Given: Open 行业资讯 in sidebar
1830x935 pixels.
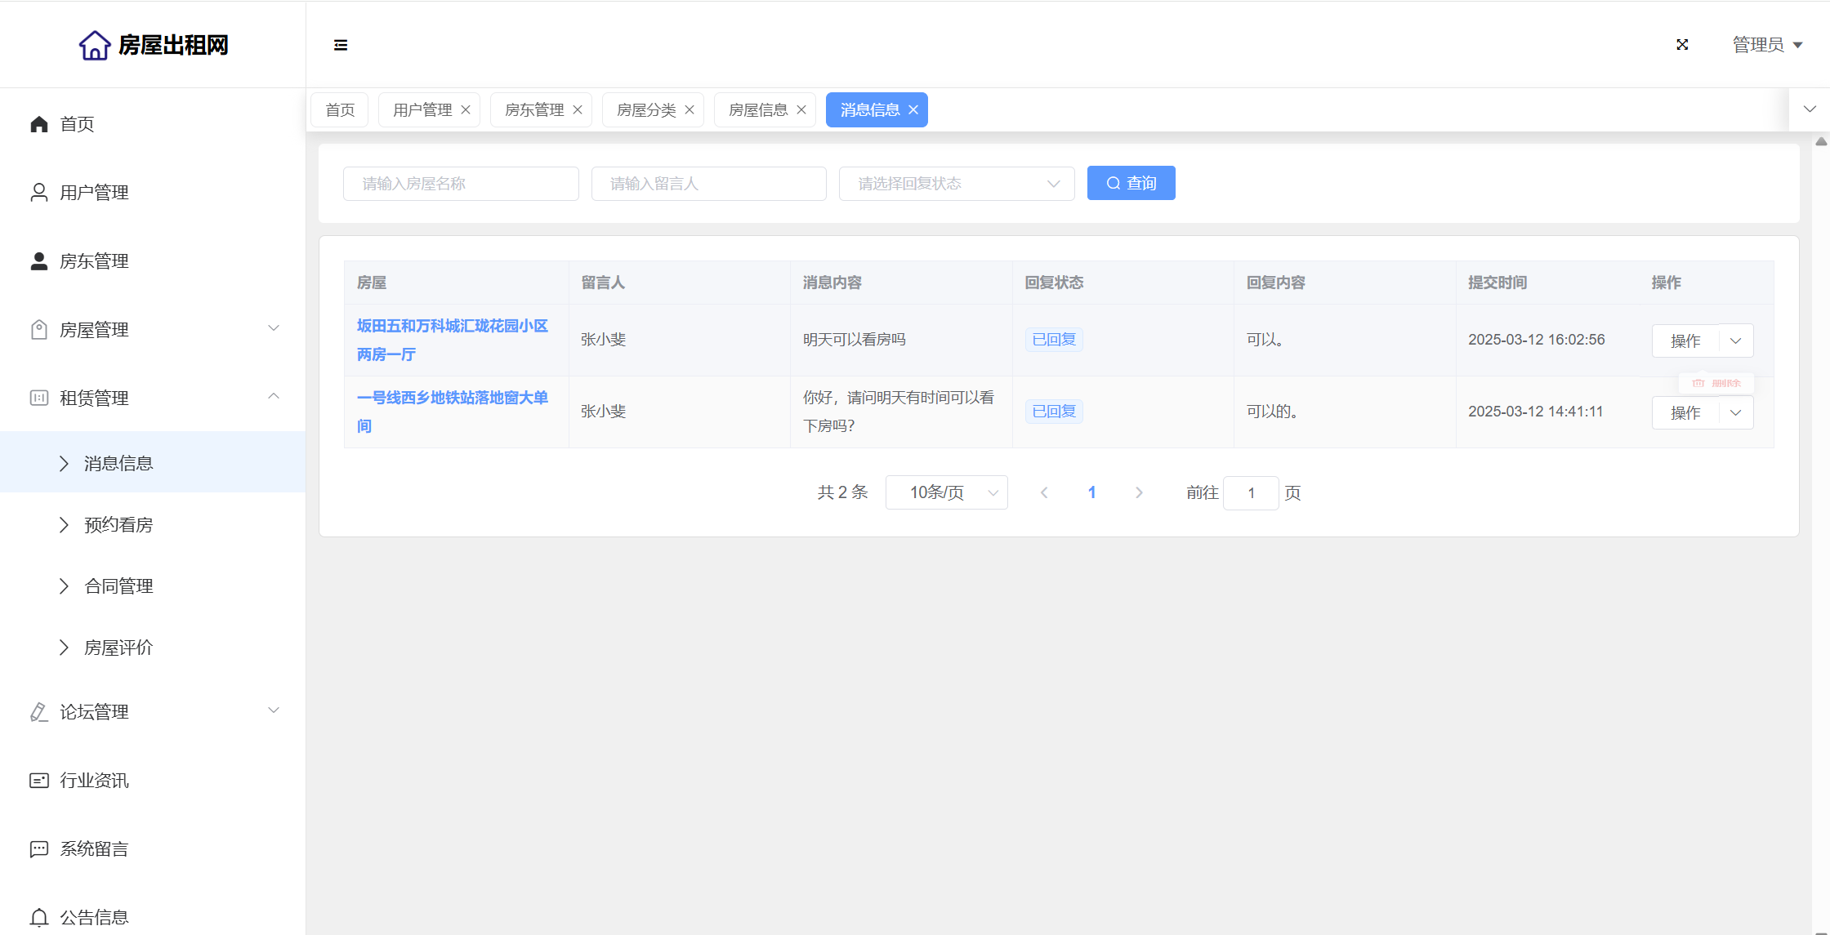Looking at the screenshot, I should (x=94, y=780).
